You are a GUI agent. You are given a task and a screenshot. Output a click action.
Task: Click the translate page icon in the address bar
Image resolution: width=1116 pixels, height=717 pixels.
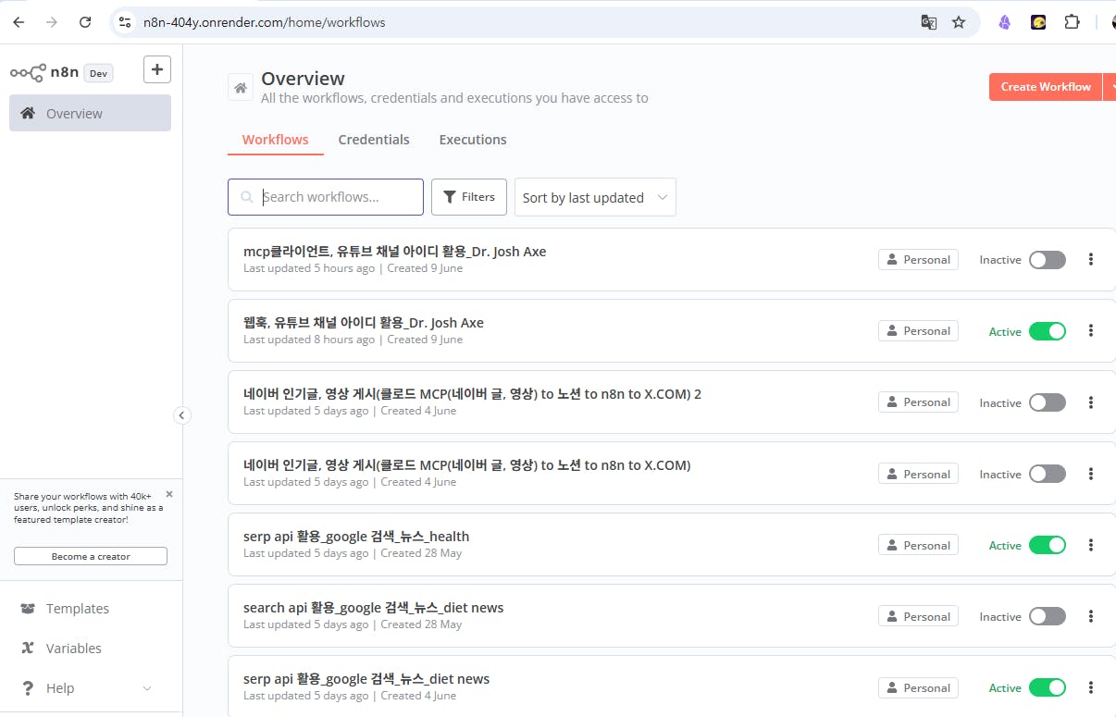(929, 22)
